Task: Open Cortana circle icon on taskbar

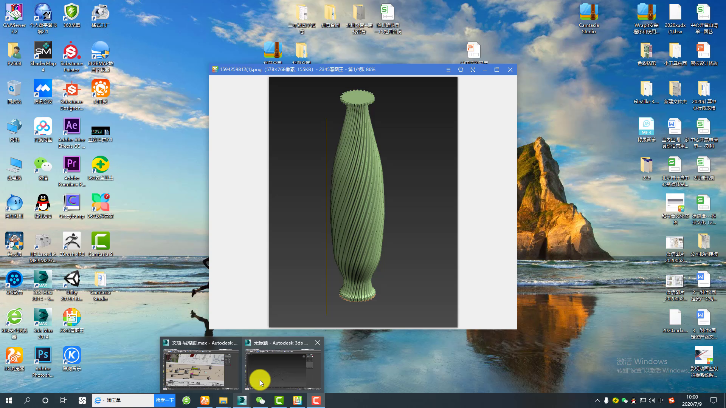Action: point(45,400)
